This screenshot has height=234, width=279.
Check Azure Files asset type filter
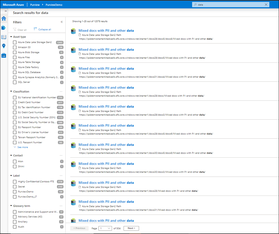coord(15,58)
